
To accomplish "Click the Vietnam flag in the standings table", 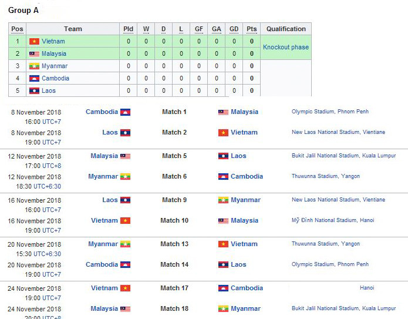I will coord(34,42).
